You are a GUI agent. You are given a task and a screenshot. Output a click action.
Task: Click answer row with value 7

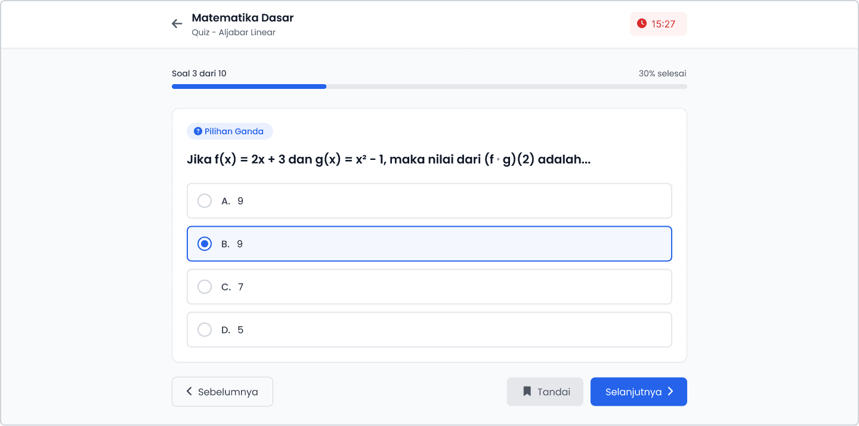pyautogui.click(x=429, y=286)
